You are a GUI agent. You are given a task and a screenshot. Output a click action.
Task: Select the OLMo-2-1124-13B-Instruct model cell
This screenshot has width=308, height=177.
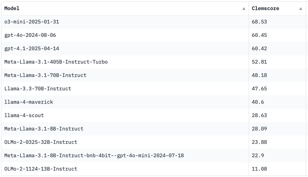tap(125, 169)
